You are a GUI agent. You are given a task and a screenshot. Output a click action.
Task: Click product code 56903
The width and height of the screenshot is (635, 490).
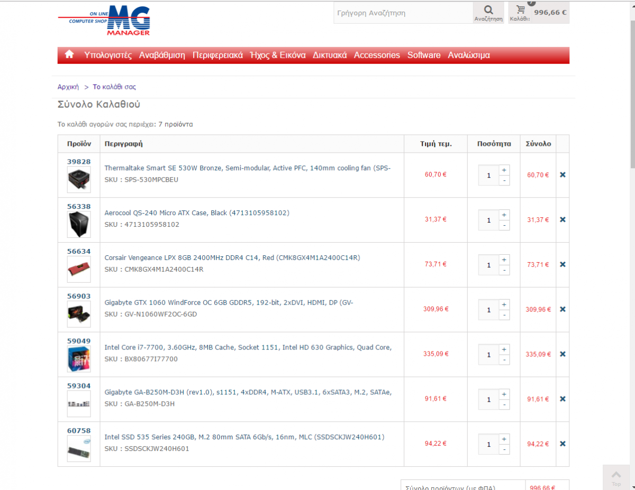click(x=79, y=297)
